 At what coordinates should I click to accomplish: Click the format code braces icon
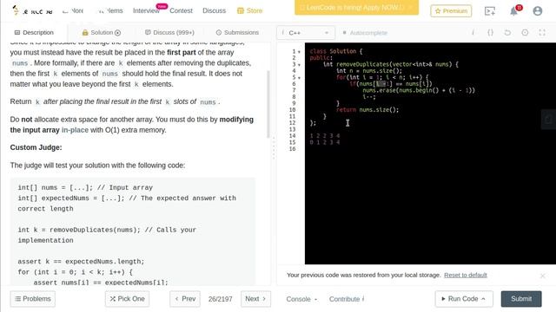point(490,33)
